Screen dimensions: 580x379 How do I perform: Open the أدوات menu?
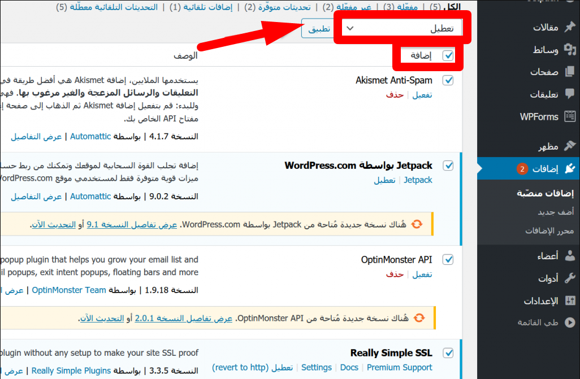548,278
